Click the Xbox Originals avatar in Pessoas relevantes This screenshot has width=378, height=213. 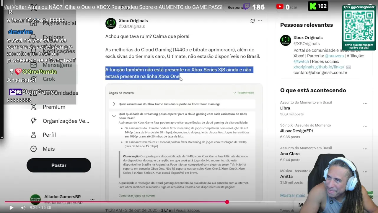point(286,41)
